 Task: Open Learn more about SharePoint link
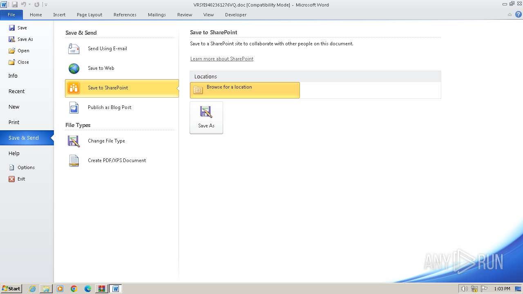click(222, 59)
